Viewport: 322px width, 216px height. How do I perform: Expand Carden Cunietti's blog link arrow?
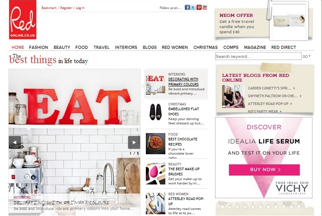tap(294, 88)
